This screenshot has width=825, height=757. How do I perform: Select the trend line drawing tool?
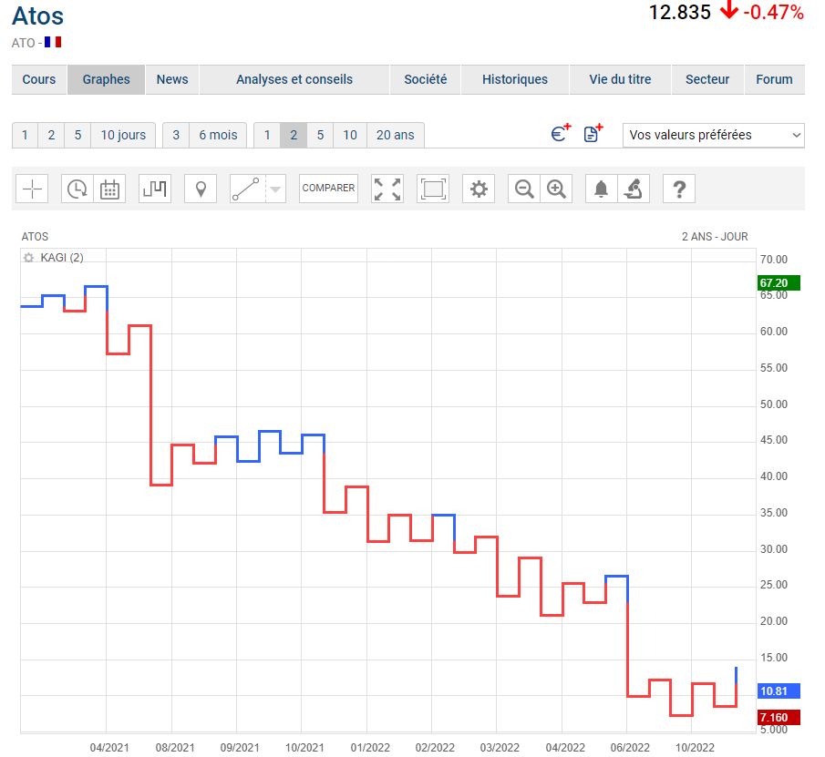(x=247, y=189)
